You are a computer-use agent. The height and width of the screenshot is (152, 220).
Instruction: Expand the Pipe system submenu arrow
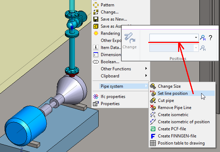tap(146, 86)
